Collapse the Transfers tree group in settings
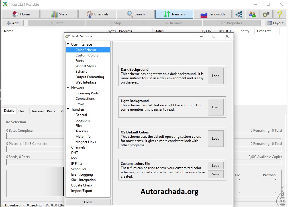288x207 pixels. (68, 109)
